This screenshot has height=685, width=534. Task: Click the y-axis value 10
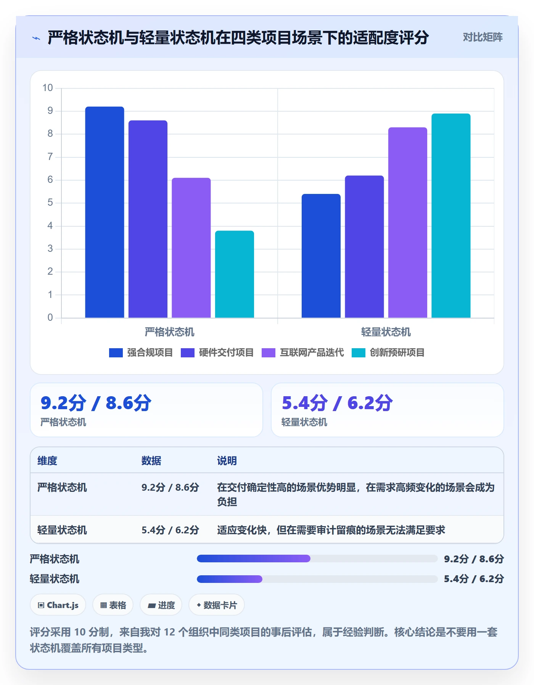coord(48,88)
